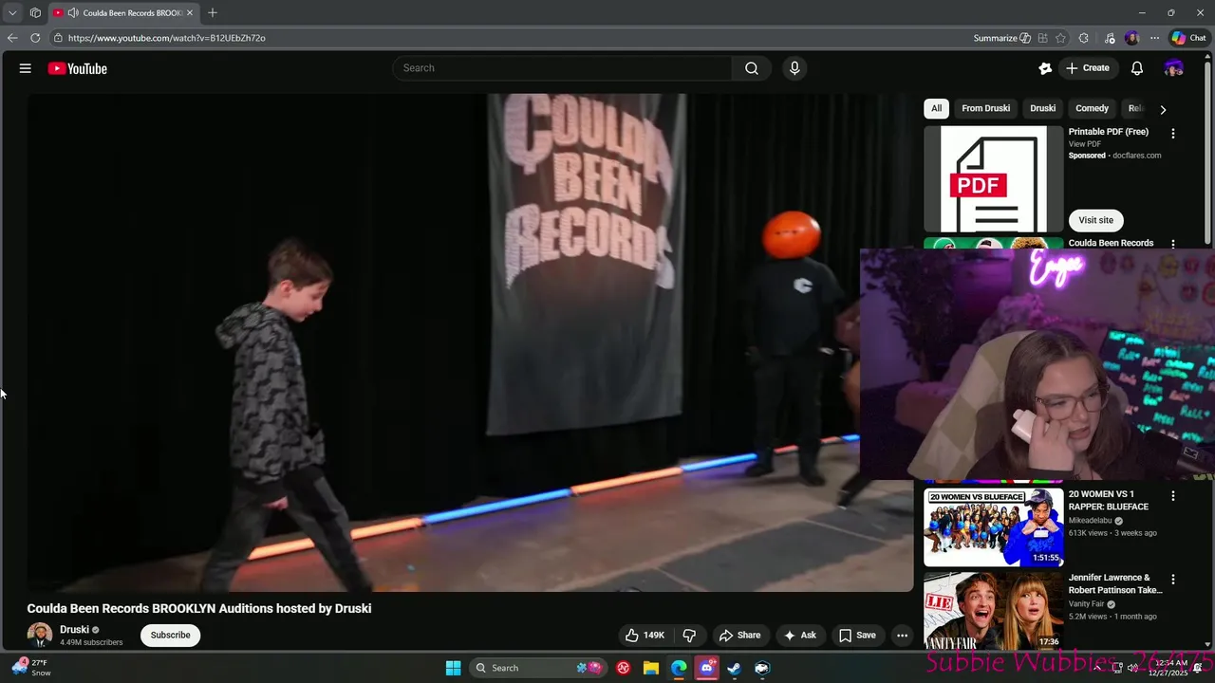
Task: Open Edge profile picture in toolbar
Action: pos(1131,38)
